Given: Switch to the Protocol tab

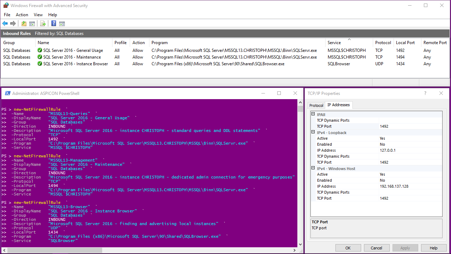Looking at the screenshot, I should pos(316,105).
